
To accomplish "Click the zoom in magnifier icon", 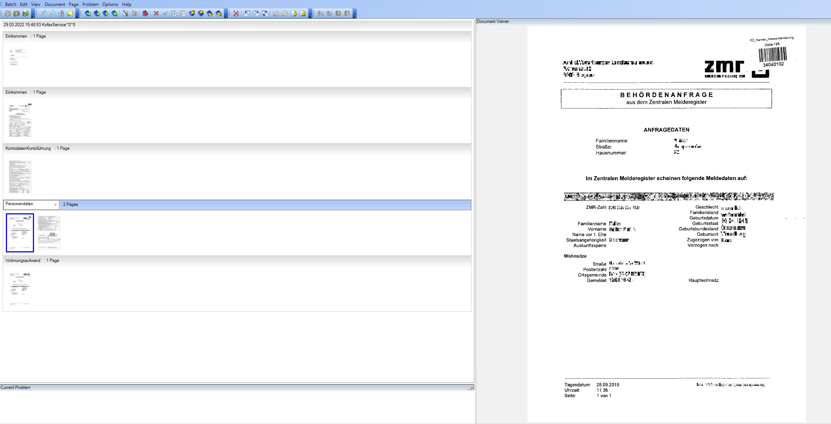I will (x=44, y=13).
